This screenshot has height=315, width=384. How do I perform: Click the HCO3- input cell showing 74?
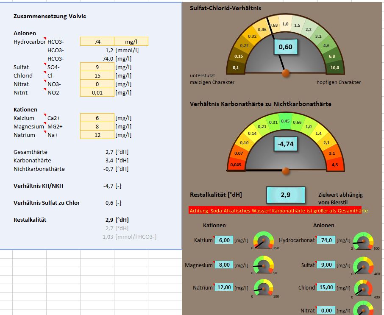pyautogui.click(x=97, y=42)
